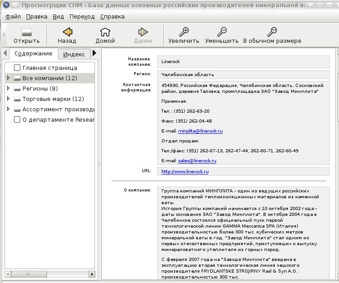The image size is (339, 283).
Task: Click the Open (Открыть) toolbar icon
Action: (x=27, y=32)
